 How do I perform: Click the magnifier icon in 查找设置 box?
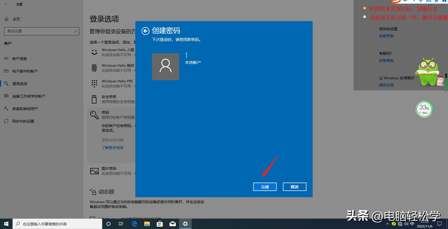(75, 31)
